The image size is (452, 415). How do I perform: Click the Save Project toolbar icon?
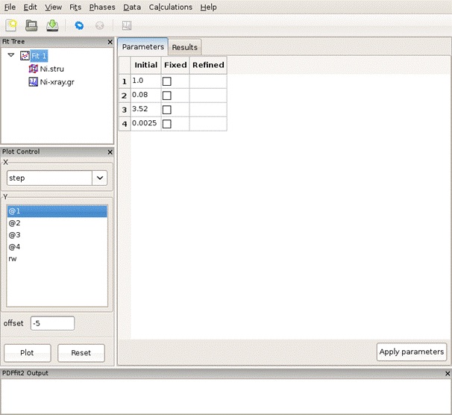52,25
